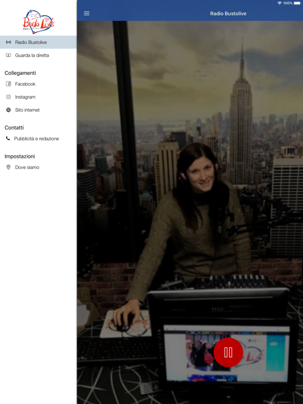
Task: Open the hamburger menu icon
Action: [87, 13]
